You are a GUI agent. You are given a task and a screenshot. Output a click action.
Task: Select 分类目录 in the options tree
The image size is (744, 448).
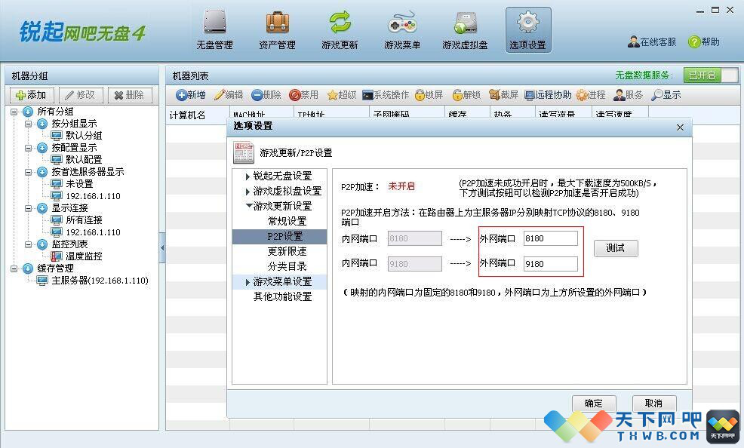click(287, 267)
